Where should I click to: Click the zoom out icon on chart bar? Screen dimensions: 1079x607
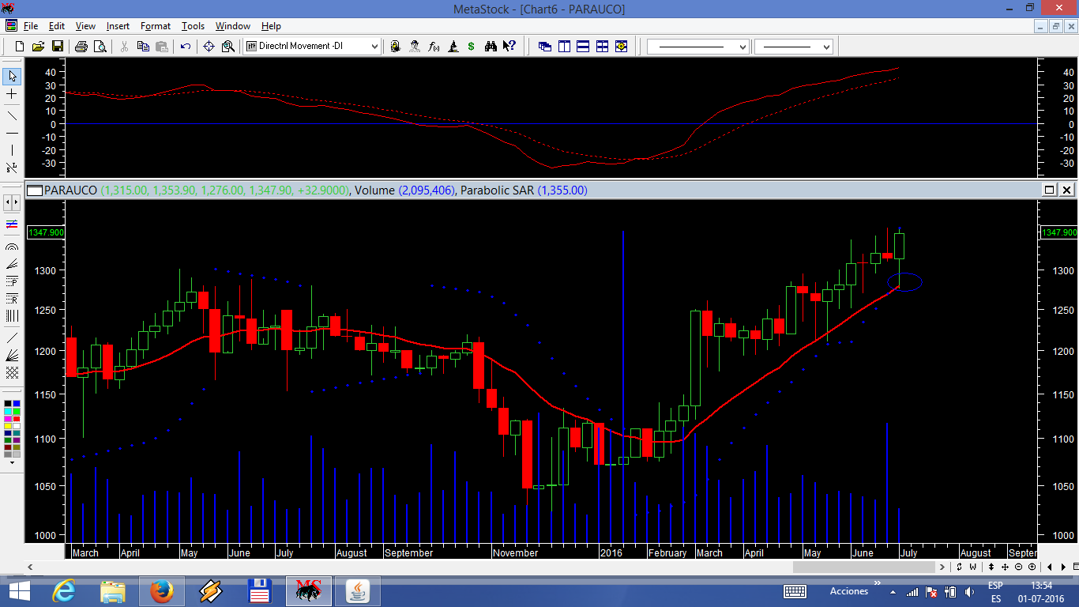click(x=1019, y=567)
